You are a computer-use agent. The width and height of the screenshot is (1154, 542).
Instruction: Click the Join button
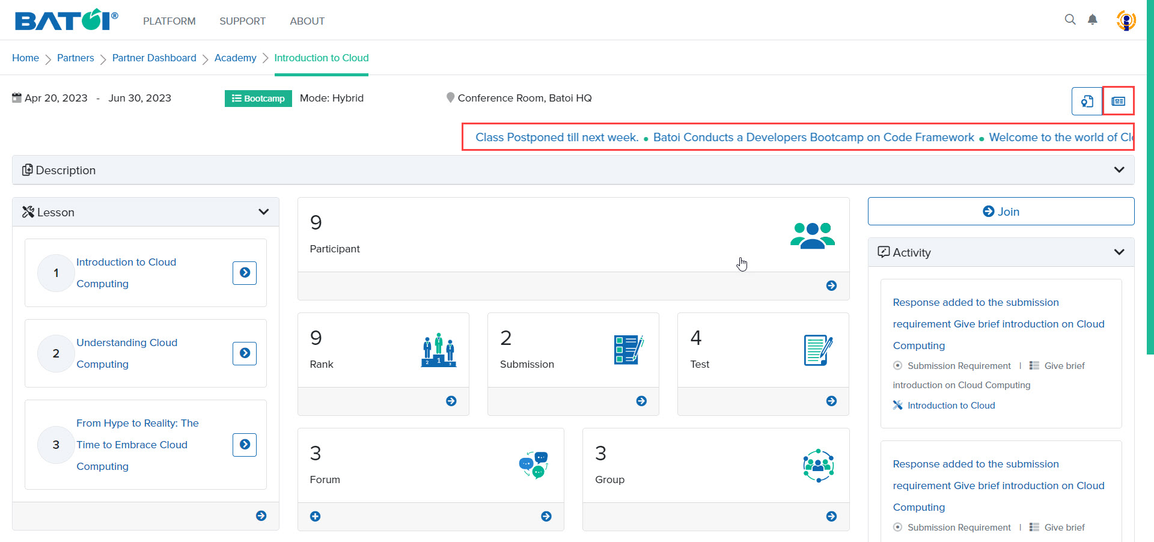pyautogui.click(x=1001, y=212)
